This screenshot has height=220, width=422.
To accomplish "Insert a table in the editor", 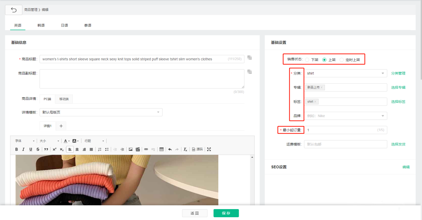I will [161, 149].
